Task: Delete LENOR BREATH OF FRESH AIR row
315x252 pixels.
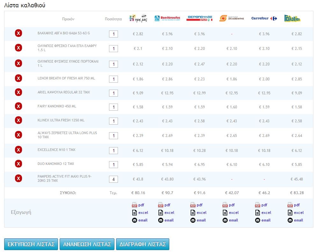Action: [x=18, y=78]
